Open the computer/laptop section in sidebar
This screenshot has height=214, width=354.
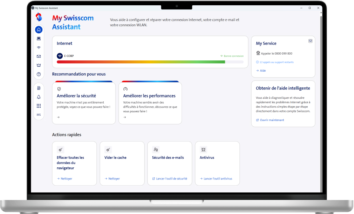tap(39, 39)
